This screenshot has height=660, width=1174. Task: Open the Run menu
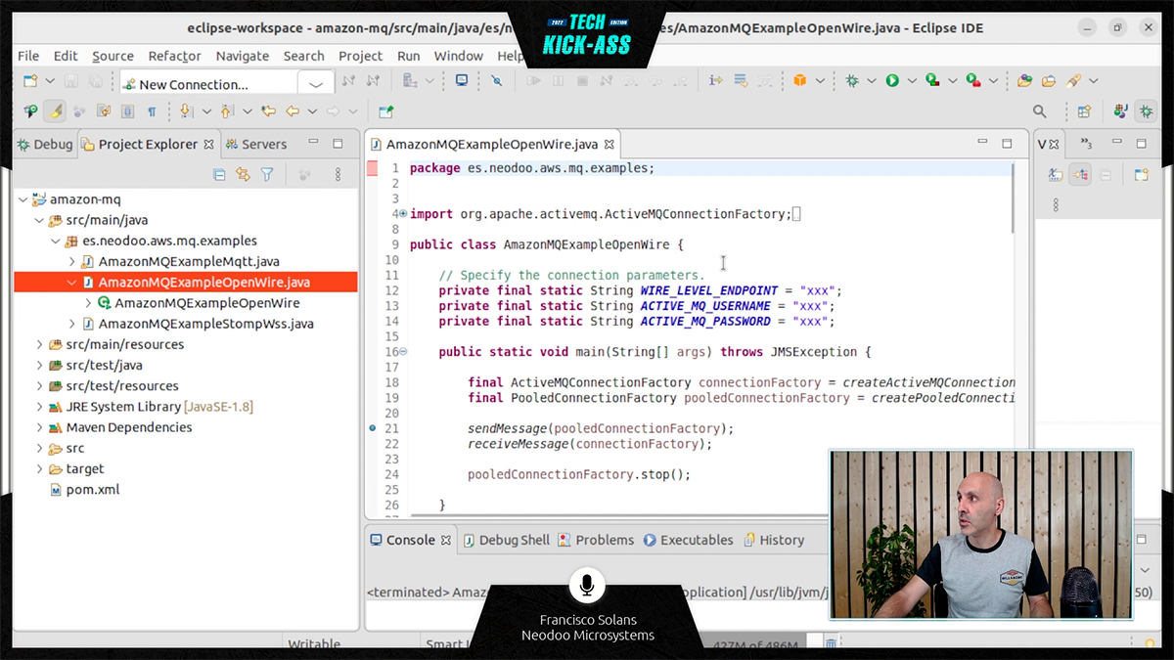408,56
